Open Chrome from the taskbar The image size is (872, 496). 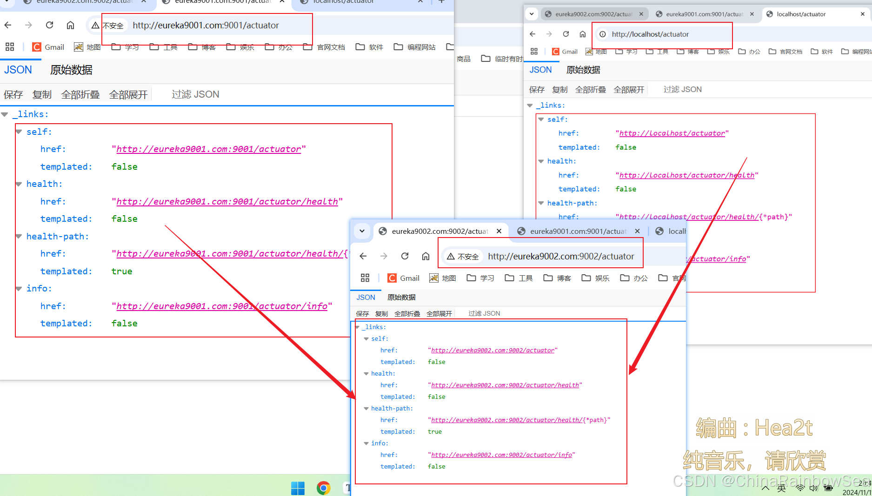pos(324,488)
